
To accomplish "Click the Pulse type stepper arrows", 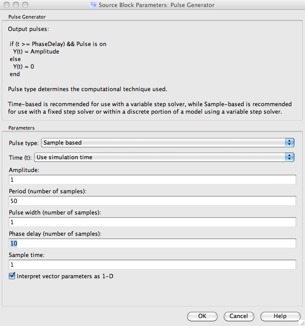I will 290,142.
